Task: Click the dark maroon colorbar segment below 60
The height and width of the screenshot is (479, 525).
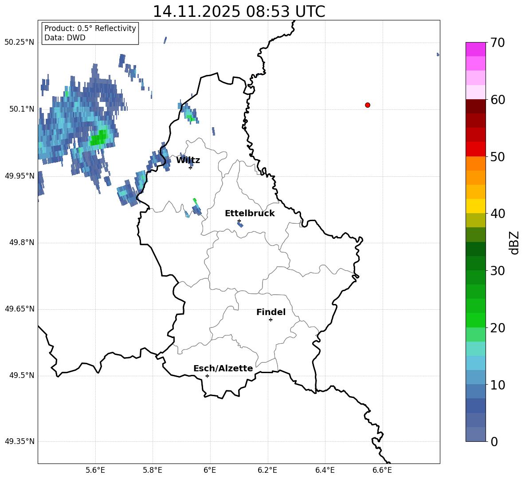Action: (x=475, y=106)
